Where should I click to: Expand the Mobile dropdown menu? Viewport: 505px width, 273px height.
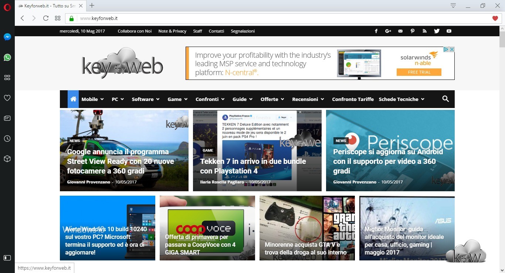pyautogui.click(x=92, y=99)
